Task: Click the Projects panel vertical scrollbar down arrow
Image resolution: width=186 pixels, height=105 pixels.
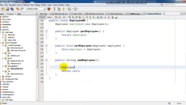Action: (37, 100)
